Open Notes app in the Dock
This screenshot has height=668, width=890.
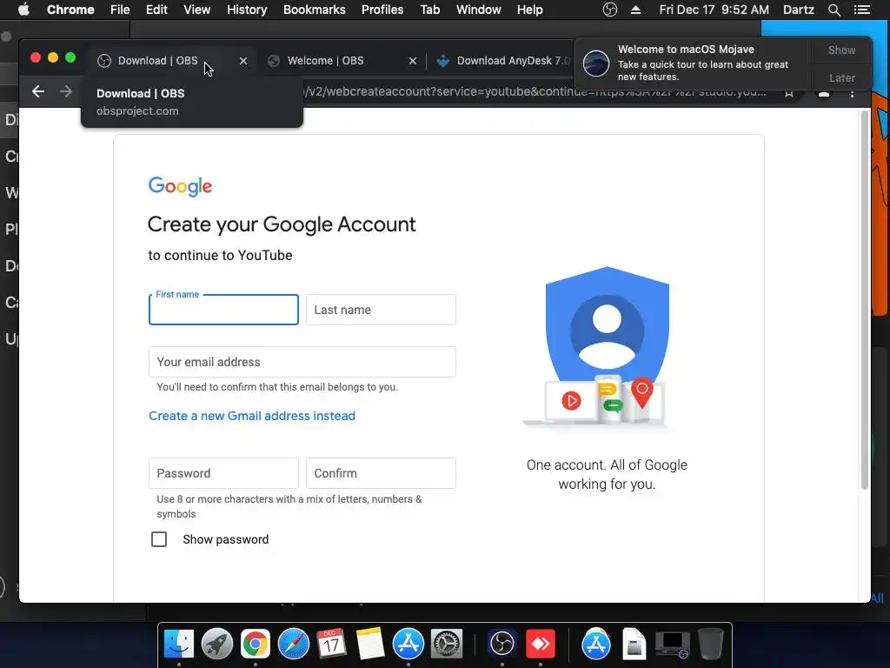click(370, 645)
